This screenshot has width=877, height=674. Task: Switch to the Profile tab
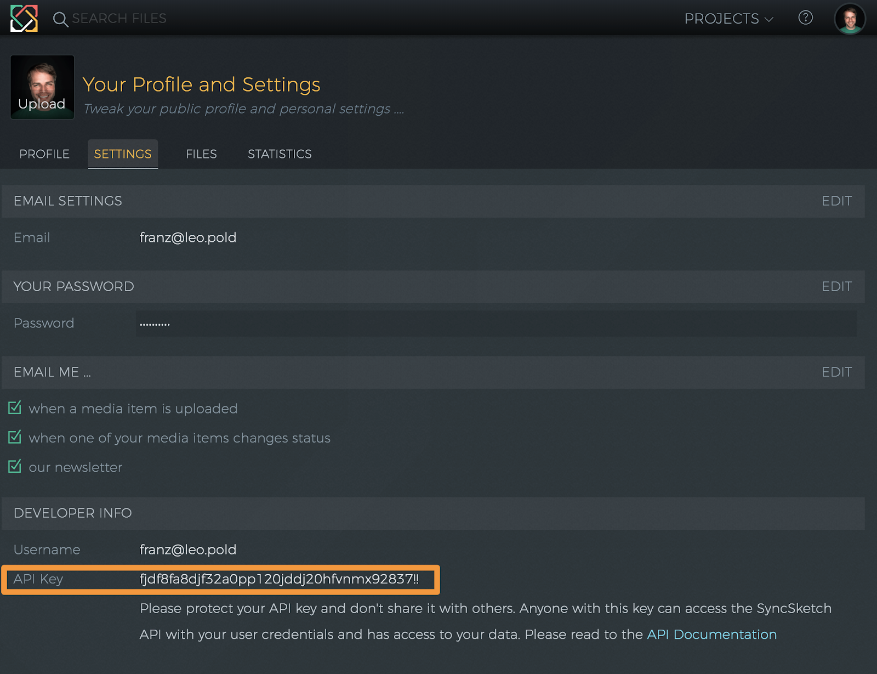[x=44, y=154]
